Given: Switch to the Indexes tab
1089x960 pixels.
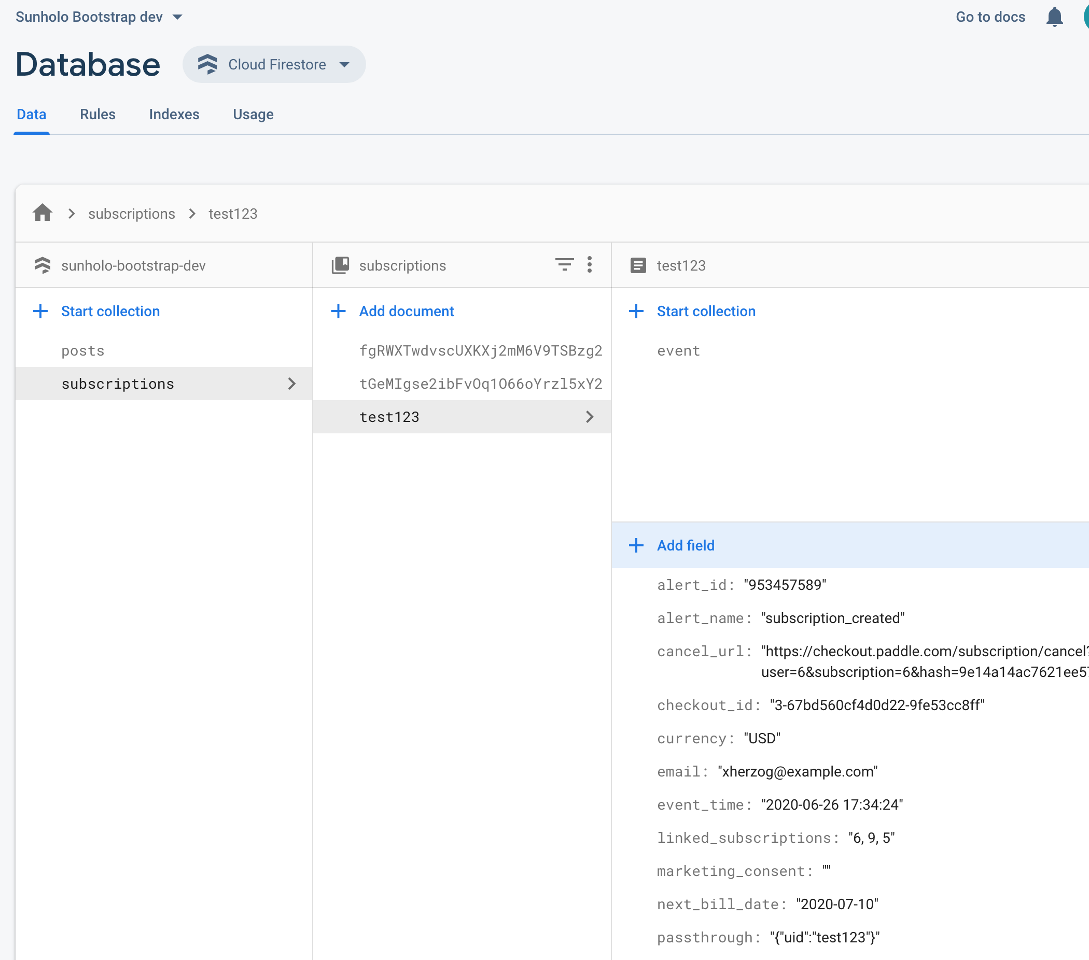Looking at the screenshot, I should (174, 115).
